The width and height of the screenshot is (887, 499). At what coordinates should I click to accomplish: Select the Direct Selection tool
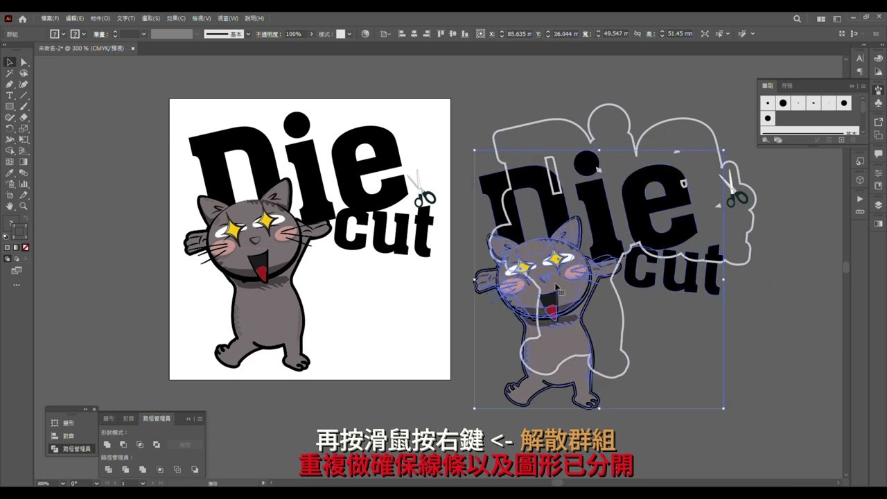(x=24, y=62)
